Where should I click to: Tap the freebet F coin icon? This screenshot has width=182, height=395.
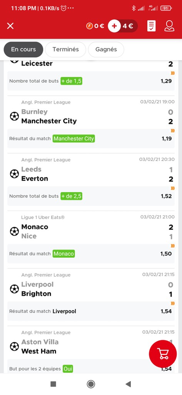point(89,26)
